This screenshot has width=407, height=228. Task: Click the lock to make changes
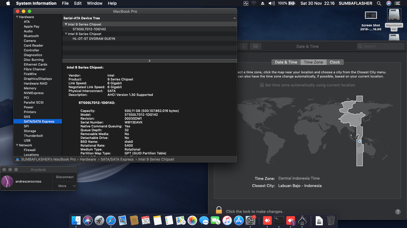click(219, 210)
